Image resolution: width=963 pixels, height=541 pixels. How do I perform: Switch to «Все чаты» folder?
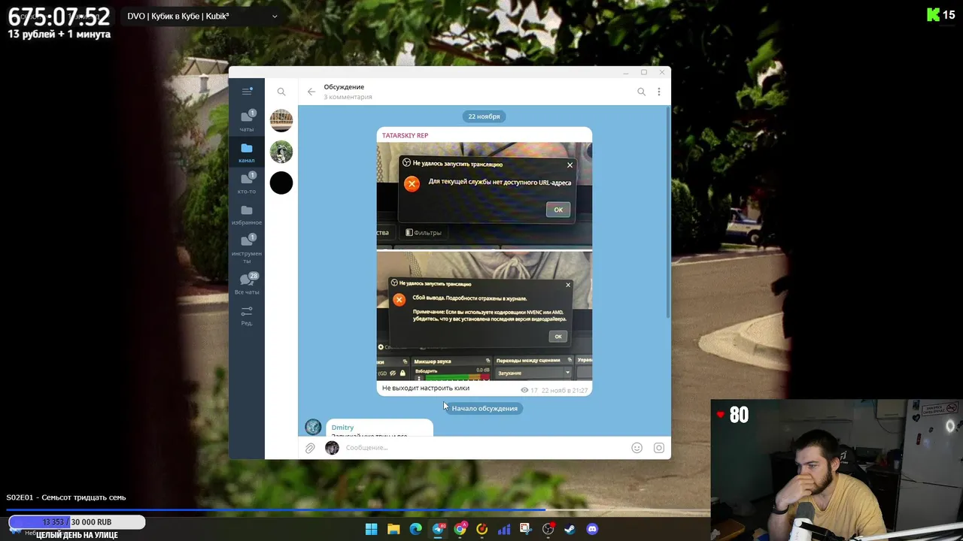pyautogui.click(x=247, y=283)
